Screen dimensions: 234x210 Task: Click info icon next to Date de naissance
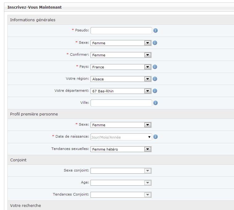tap(155, 137)
